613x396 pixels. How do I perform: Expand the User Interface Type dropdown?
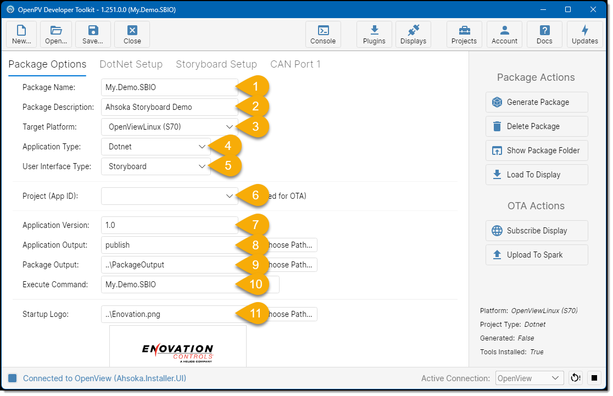click(155, 166)
